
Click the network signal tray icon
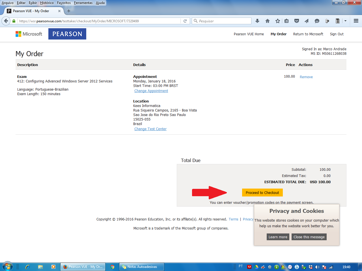tap(331, 267)
